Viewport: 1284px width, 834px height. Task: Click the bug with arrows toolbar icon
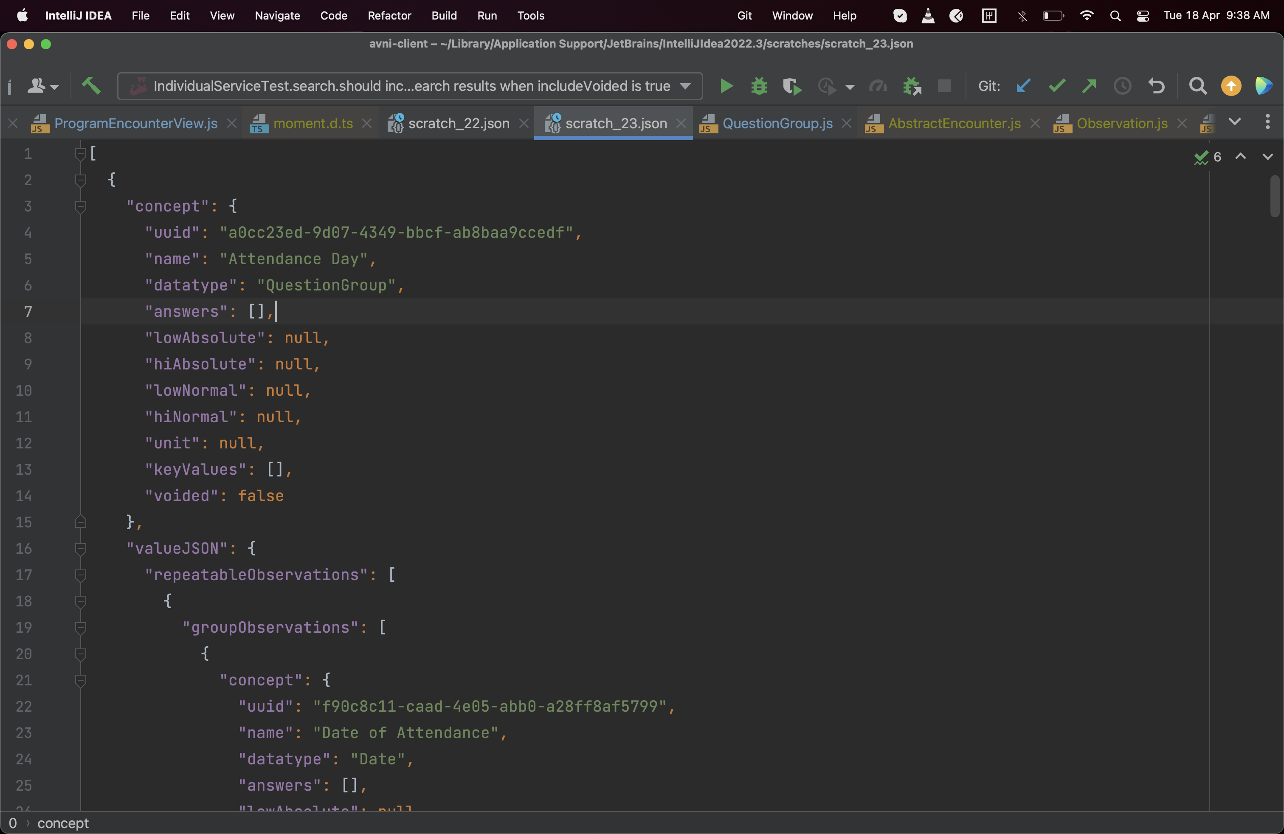(x=912, y=86)
